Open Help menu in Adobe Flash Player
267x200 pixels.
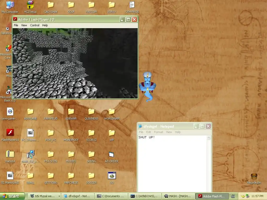(x=45, y=25)
